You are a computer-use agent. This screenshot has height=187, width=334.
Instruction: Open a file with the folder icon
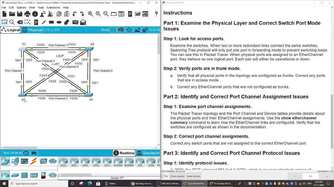(12, 14)
